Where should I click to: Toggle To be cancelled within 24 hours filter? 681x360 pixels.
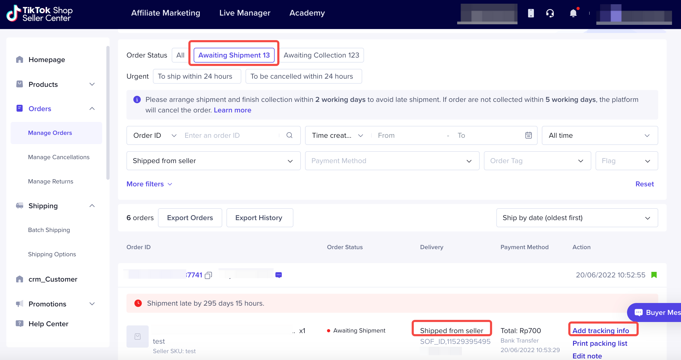point(304,76)
